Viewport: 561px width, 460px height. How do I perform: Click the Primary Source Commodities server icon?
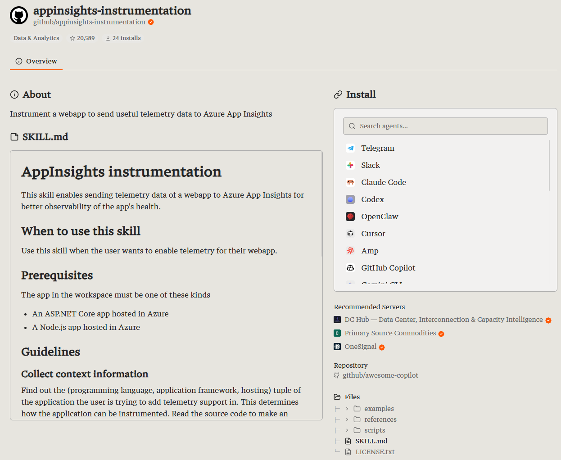(x=337, y=333)
